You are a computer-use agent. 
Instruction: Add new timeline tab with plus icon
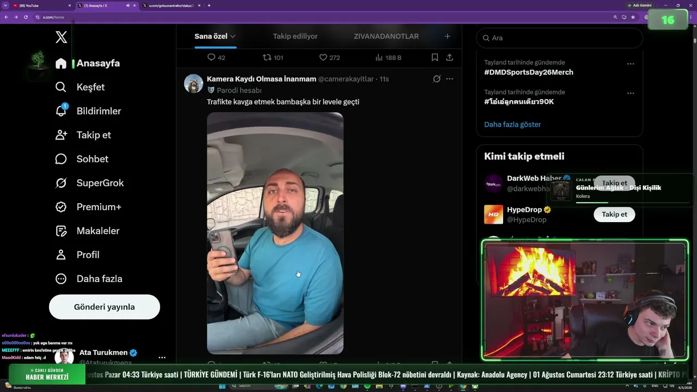448,36
